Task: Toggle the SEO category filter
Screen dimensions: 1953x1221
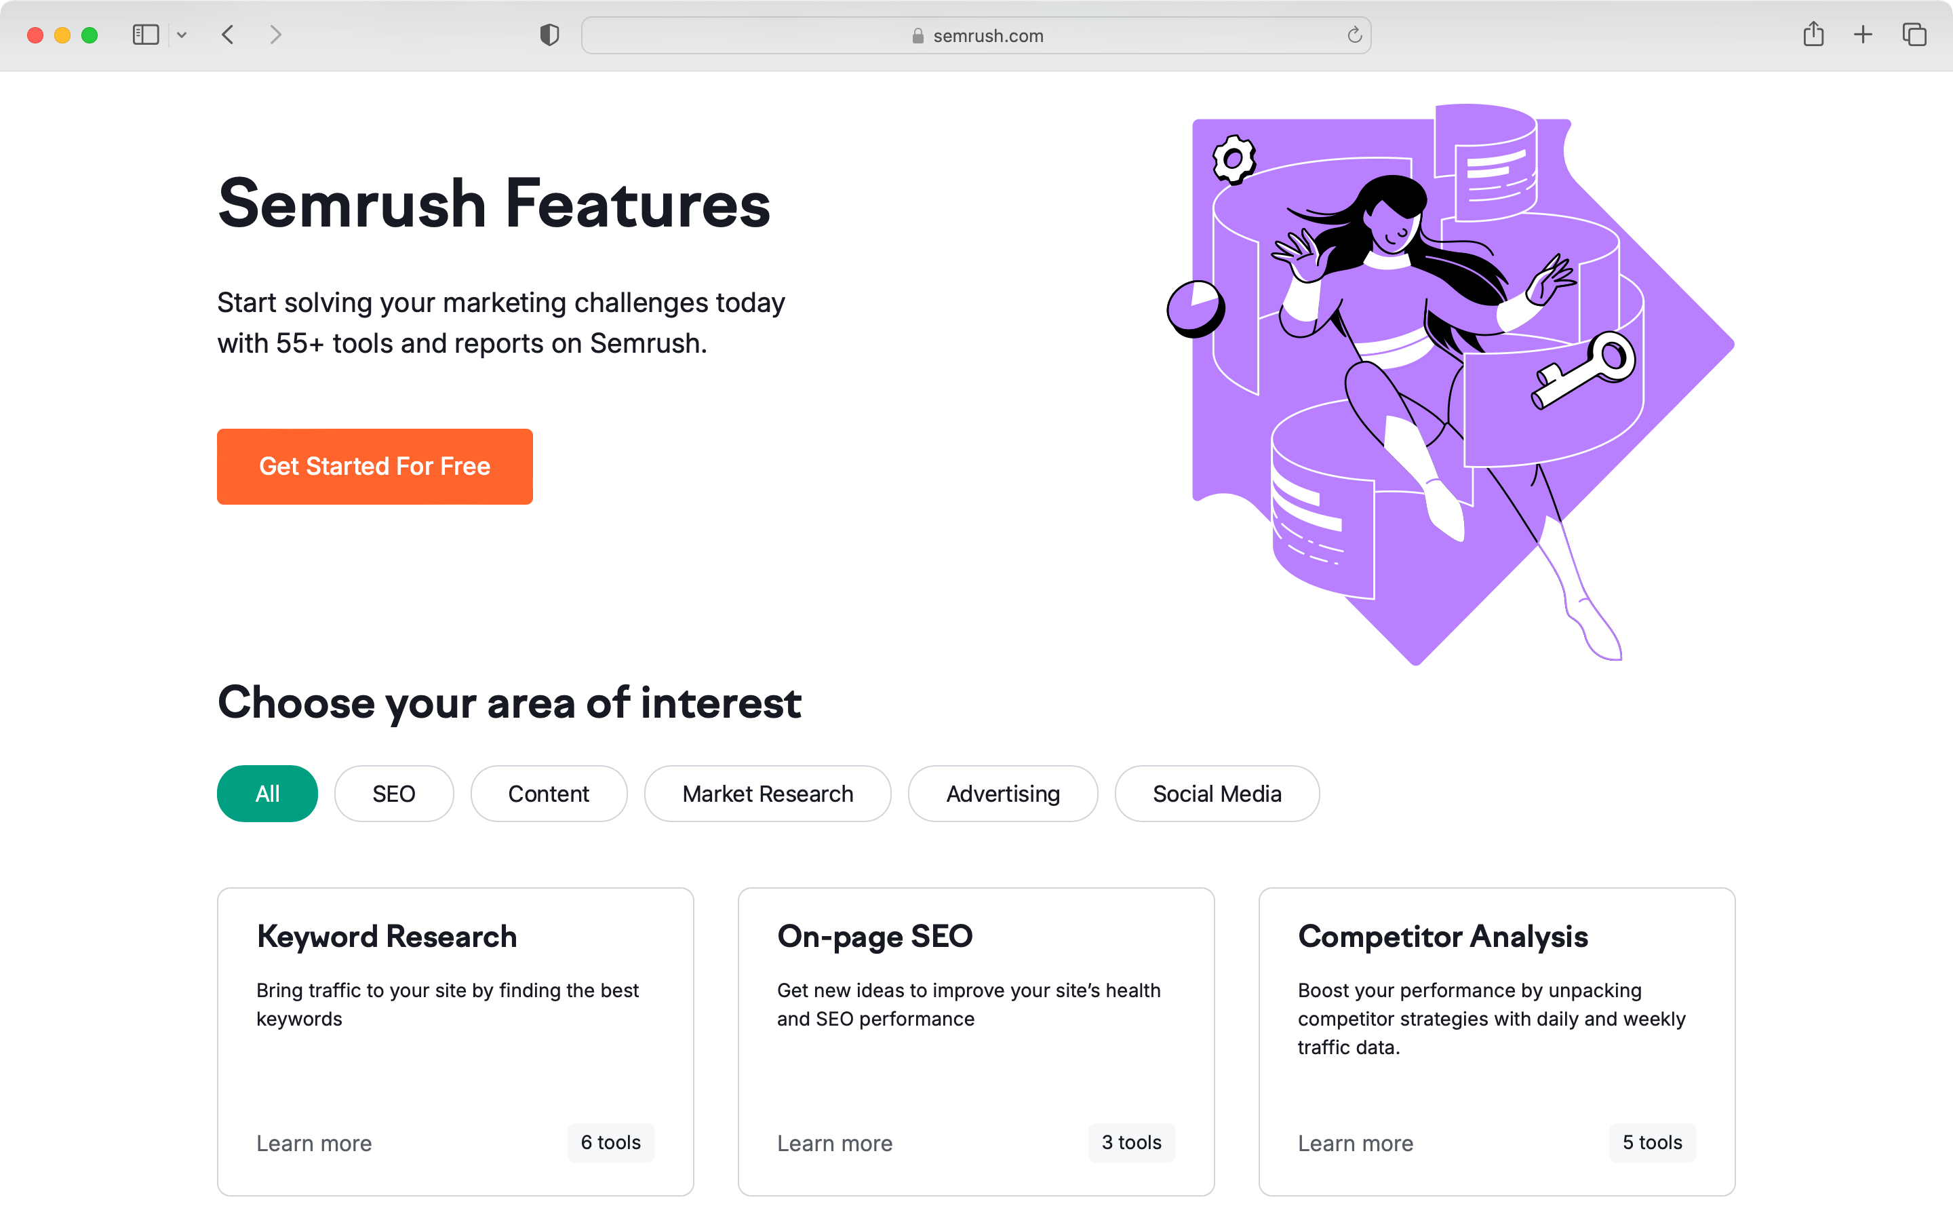Action: pos(392,794)
